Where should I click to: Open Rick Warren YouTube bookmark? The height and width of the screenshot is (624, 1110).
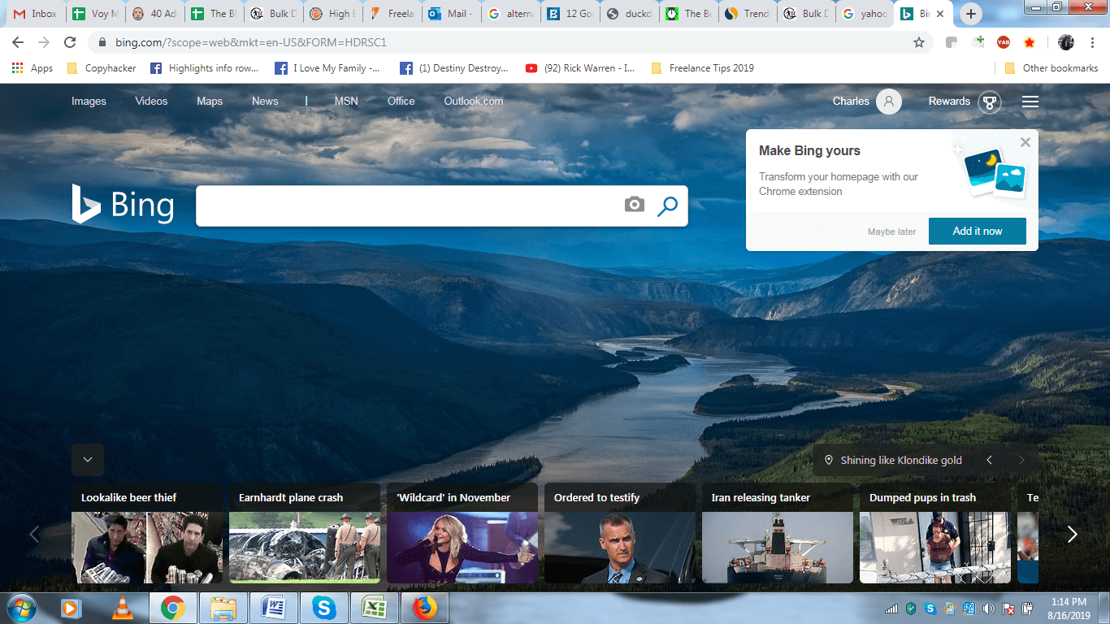pyautogui.click(x=580, y=68)
